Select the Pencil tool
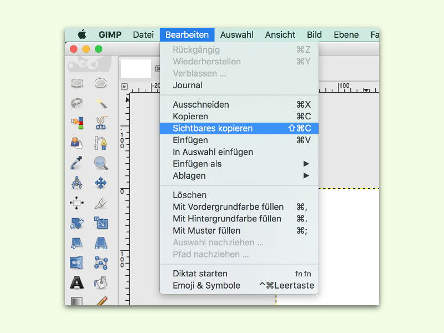This screenshot has height=333, width=444. pyautogui.click(x=102, y=301)
